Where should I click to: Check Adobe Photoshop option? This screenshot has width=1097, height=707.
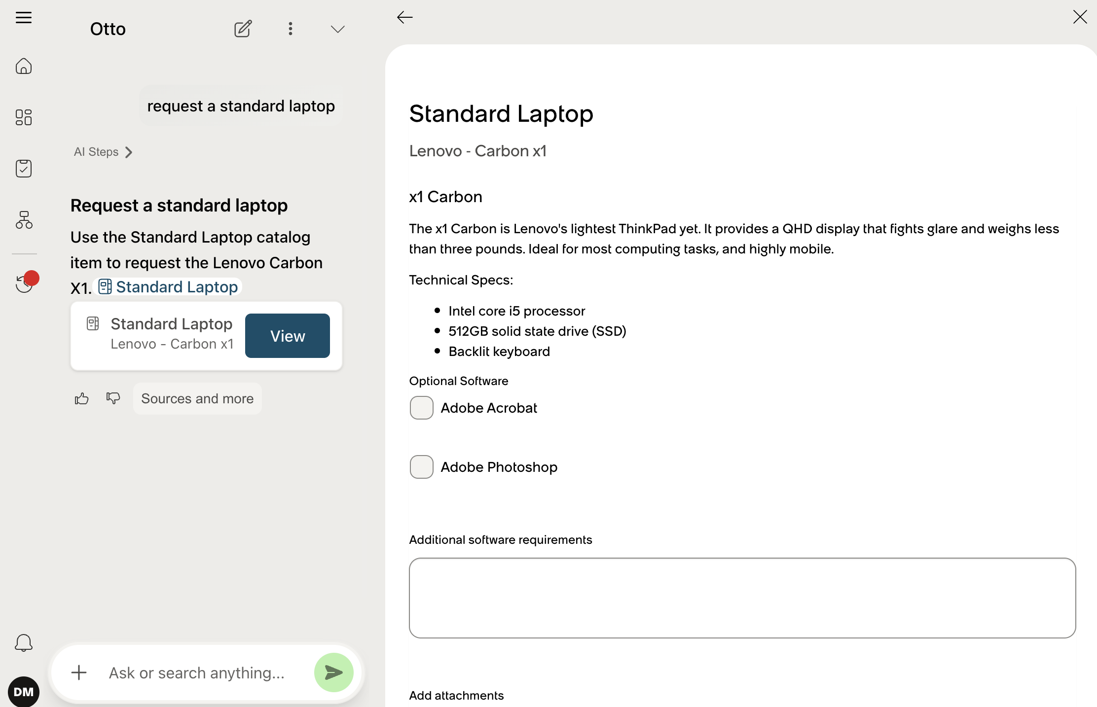pyautogui.click(x=421, y=467)
